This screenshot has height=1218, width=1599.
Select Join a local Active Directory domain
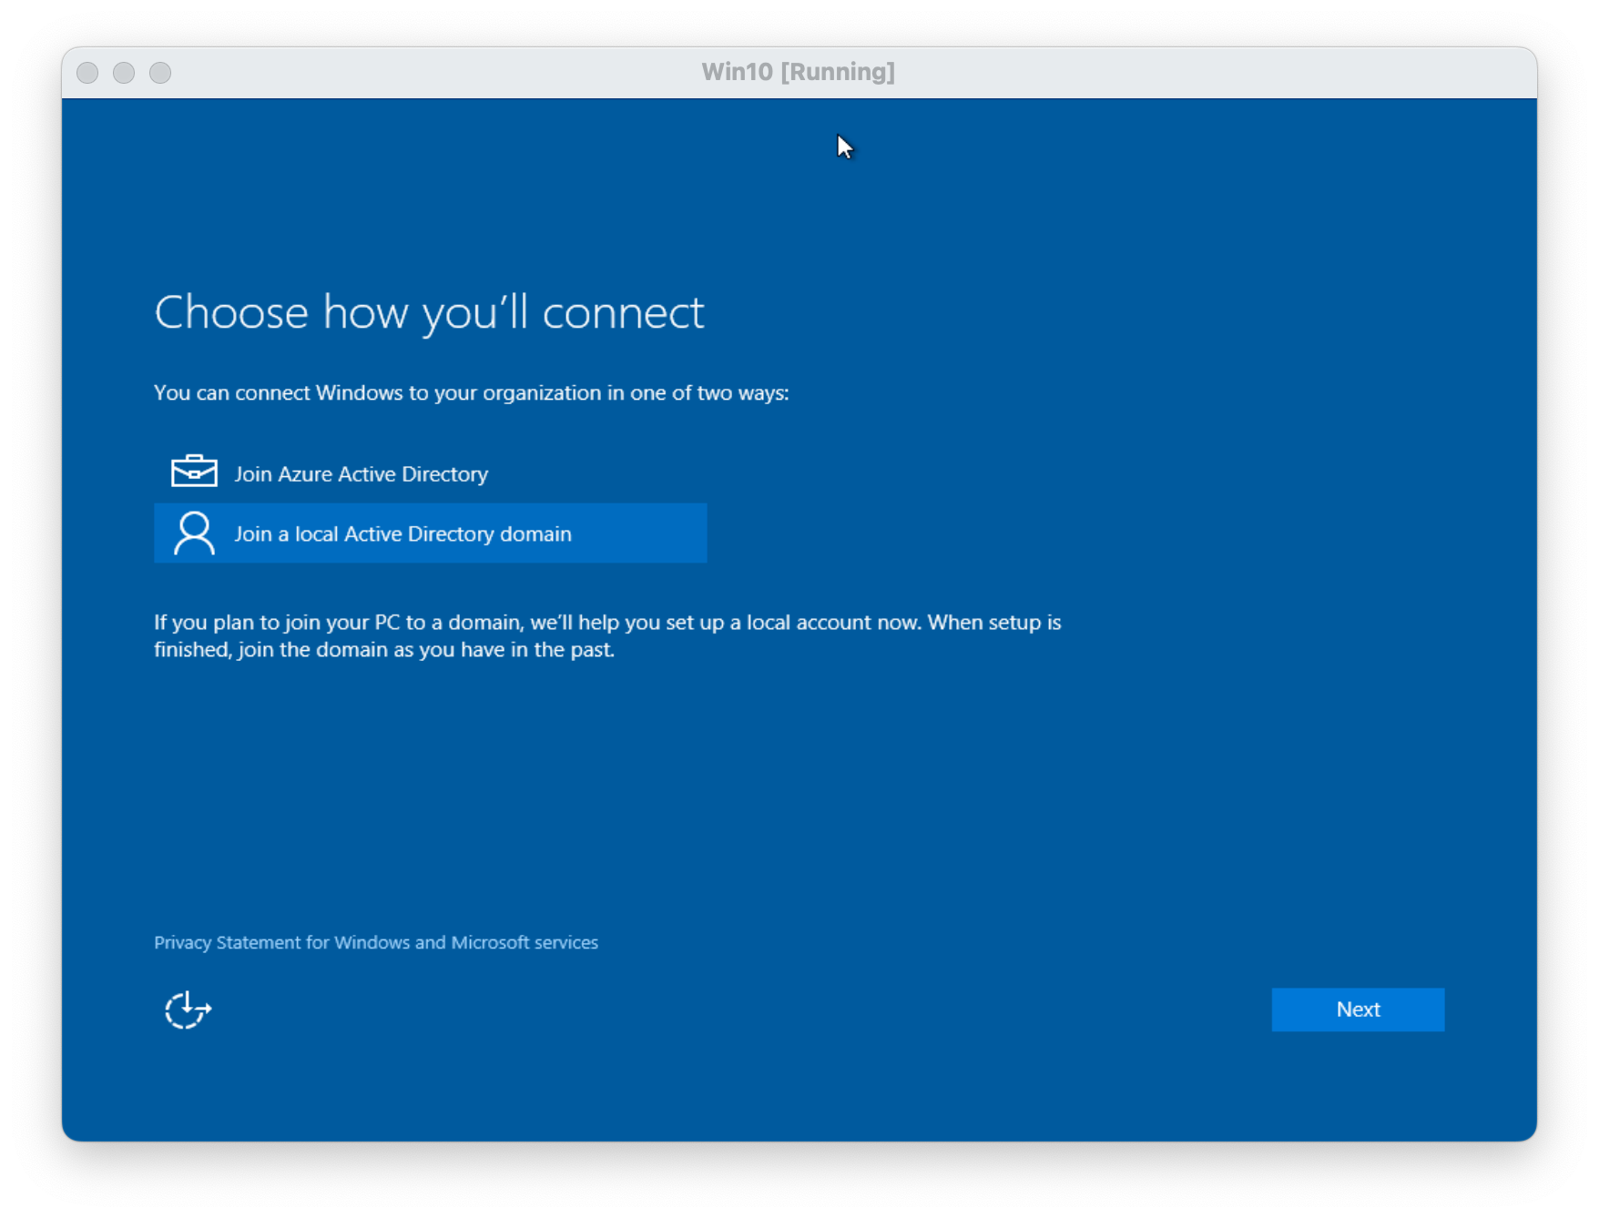coord(402,534)
